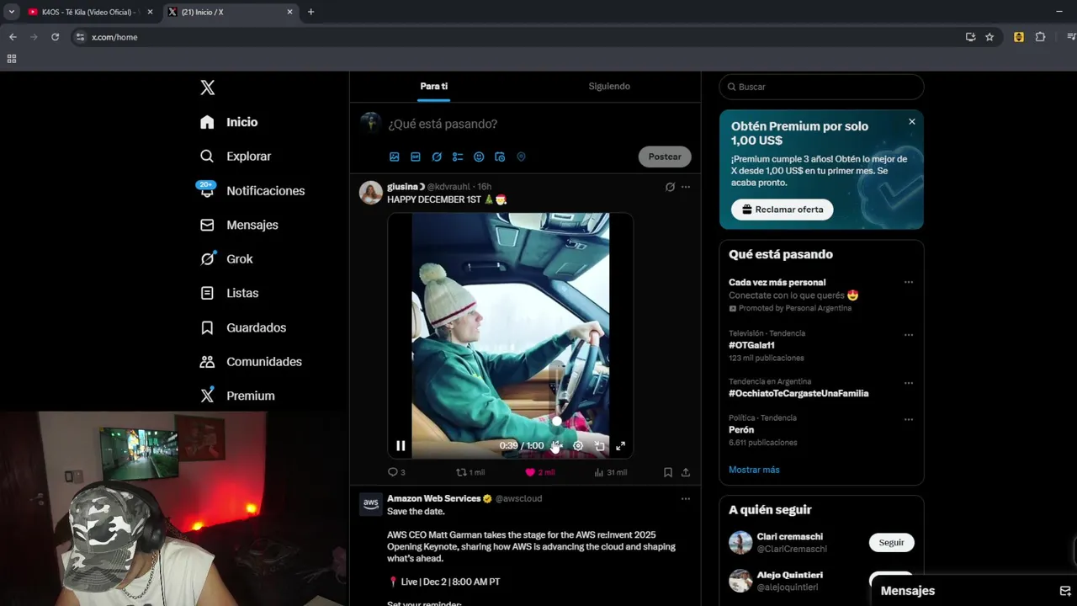View analytics showing 31 mil views
Screen dimensions: 1077x606
pos(611,472)
